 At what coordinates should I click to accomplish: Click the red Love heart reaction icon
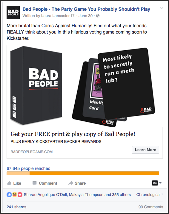point(20,195)
